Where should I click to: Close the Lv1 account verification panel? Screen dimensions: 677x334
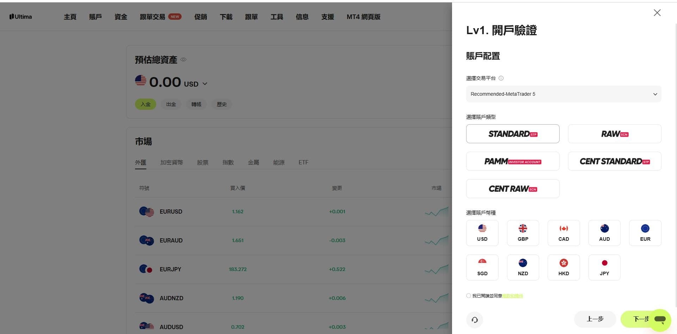click(x=657, y=13)
